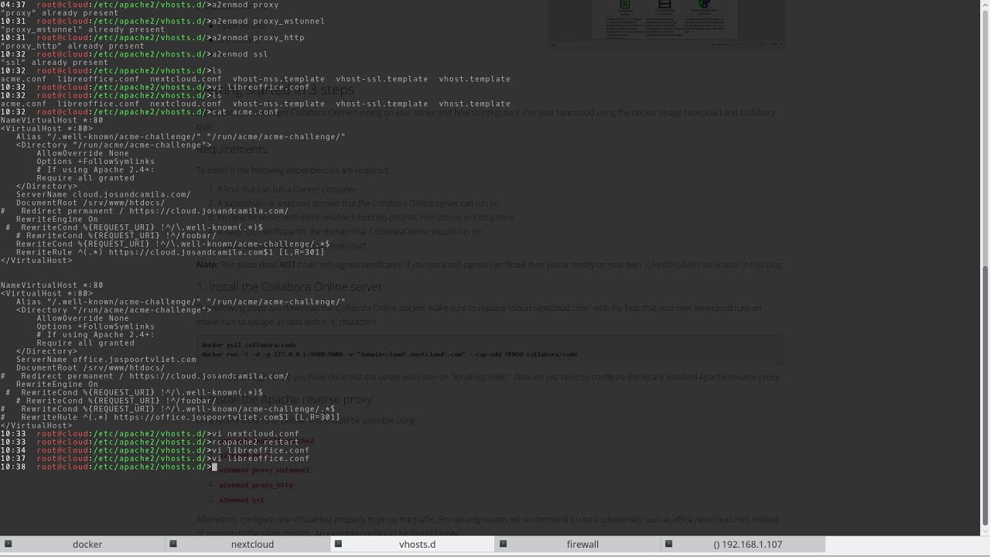
Task: Click the block cursor at the last prompt
Action: coord(214,467)
